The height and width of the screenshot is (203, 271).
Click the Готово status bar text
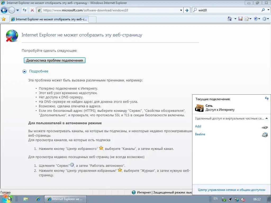point(6,192)
